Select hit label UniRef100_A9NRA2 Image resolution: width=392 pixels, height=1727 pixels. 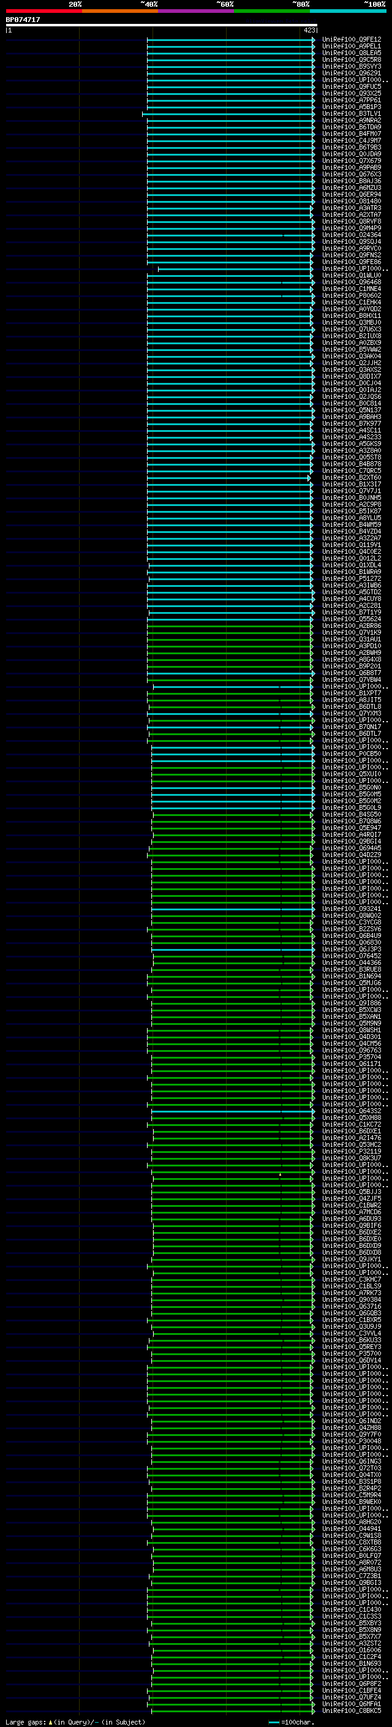point(352,120)
